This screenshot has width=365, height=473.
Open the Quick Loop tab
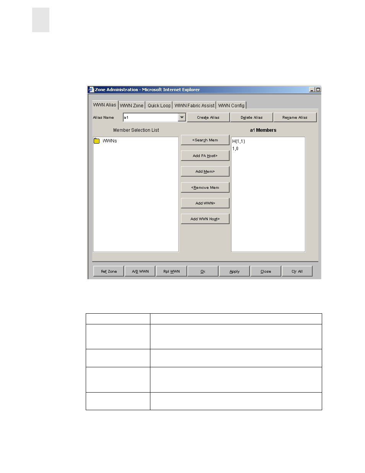pyautogui.click(x=159, y=106)
